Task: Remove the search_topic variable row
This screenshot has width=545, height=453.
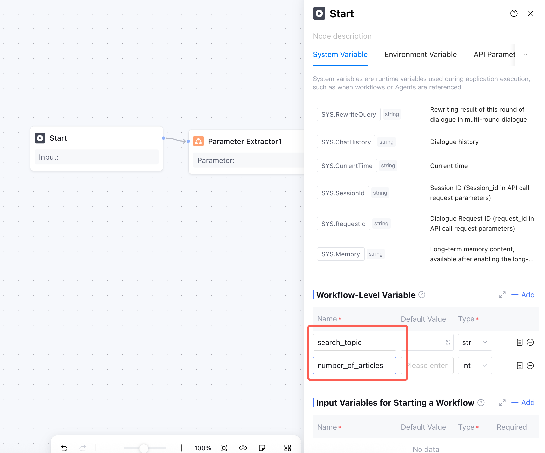Action: coord(530,342)
